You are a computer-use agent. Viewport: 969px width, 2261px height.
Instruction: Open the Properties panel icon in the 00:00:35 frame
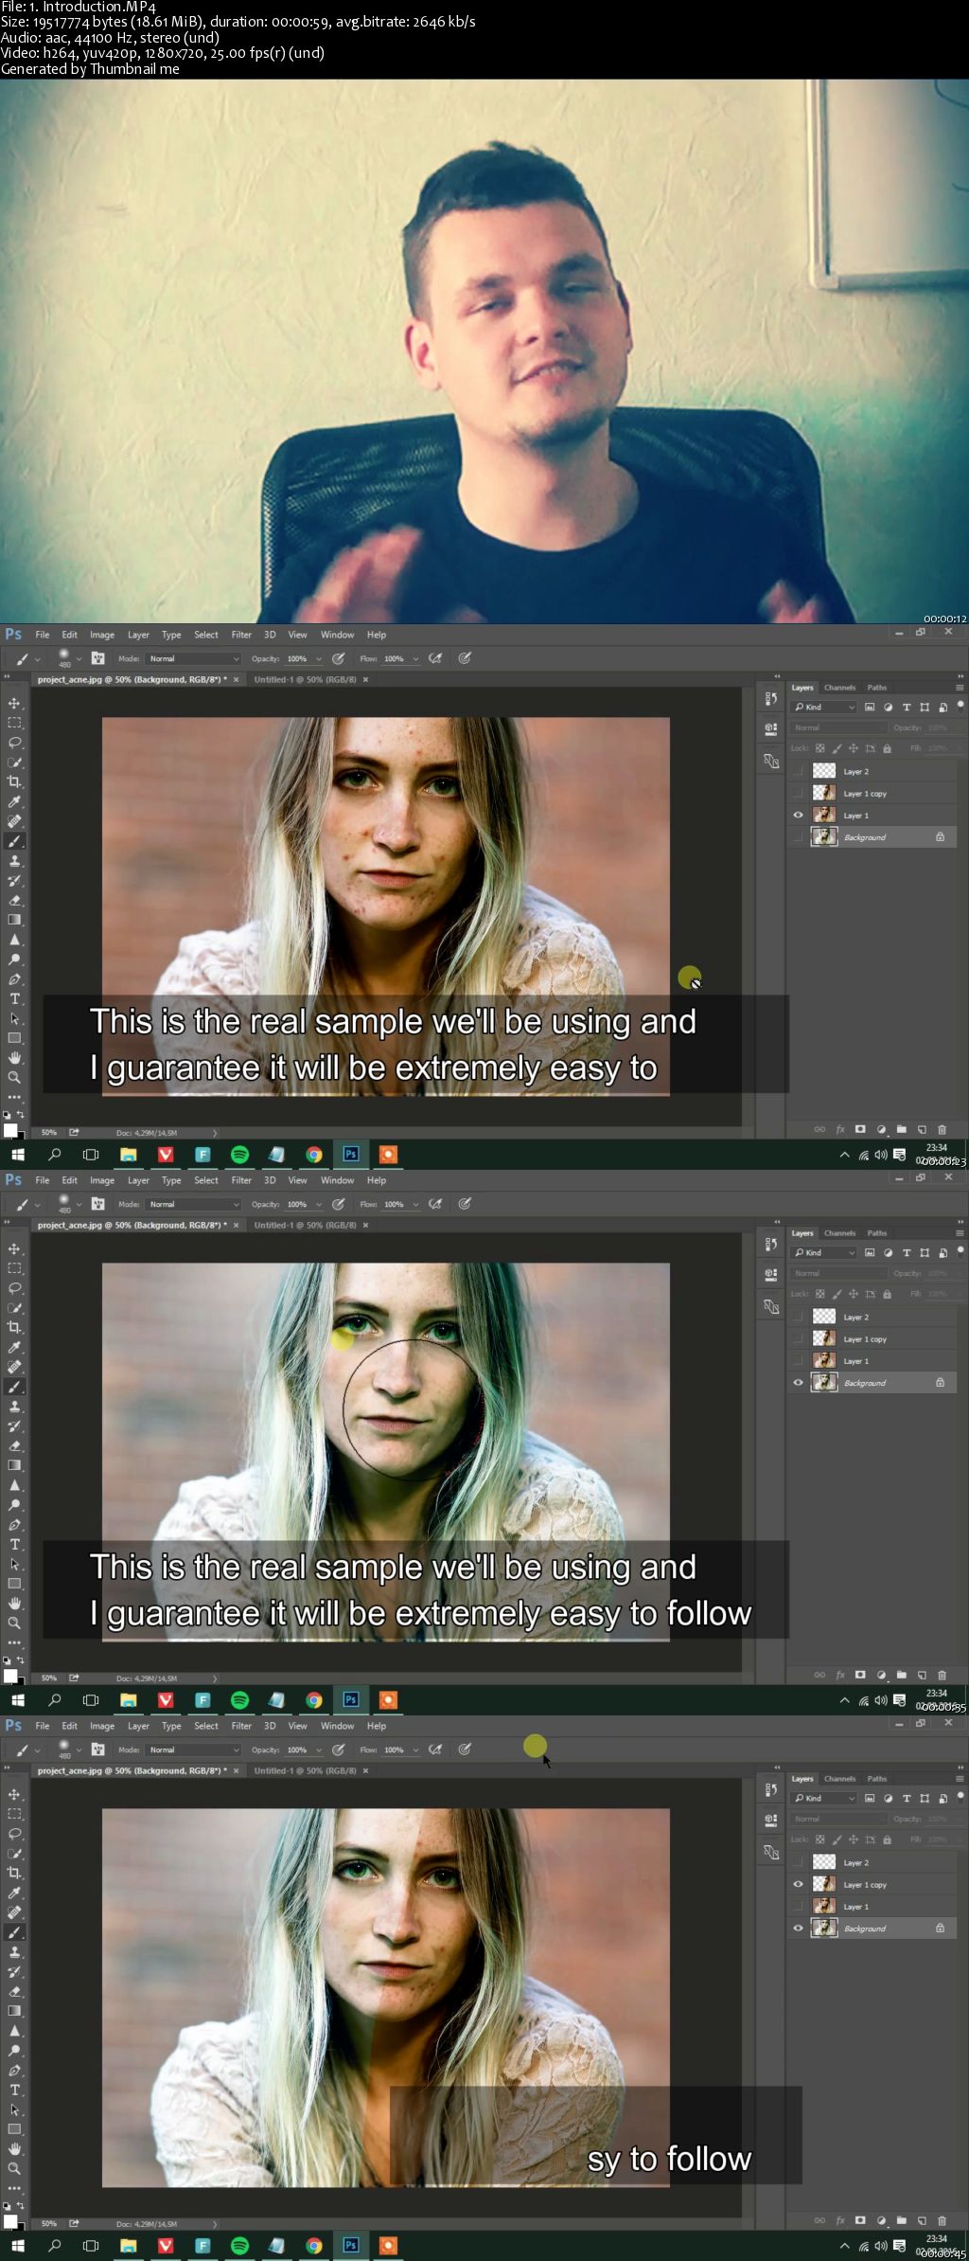pyautogui.click(x=771, y=1275)
